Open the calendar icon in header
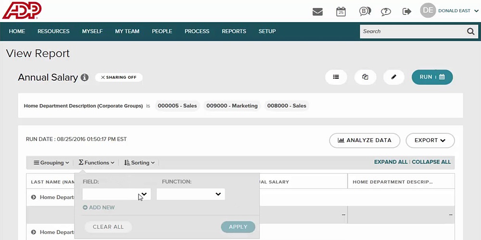The height and width of the screenshot is (240, 481). tap(341, 12)
